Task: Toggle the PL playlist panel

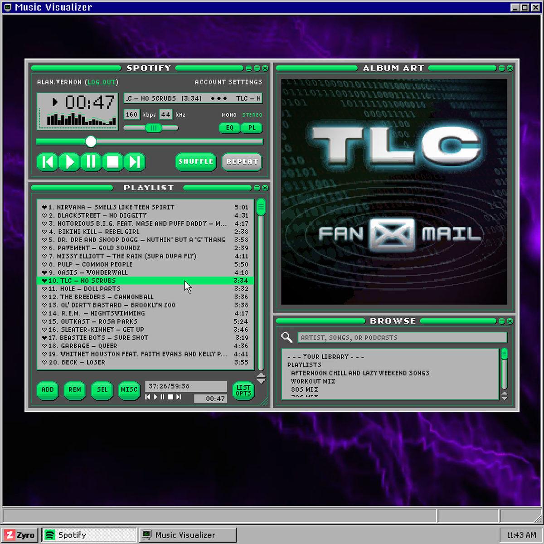Action: (252, 128)
